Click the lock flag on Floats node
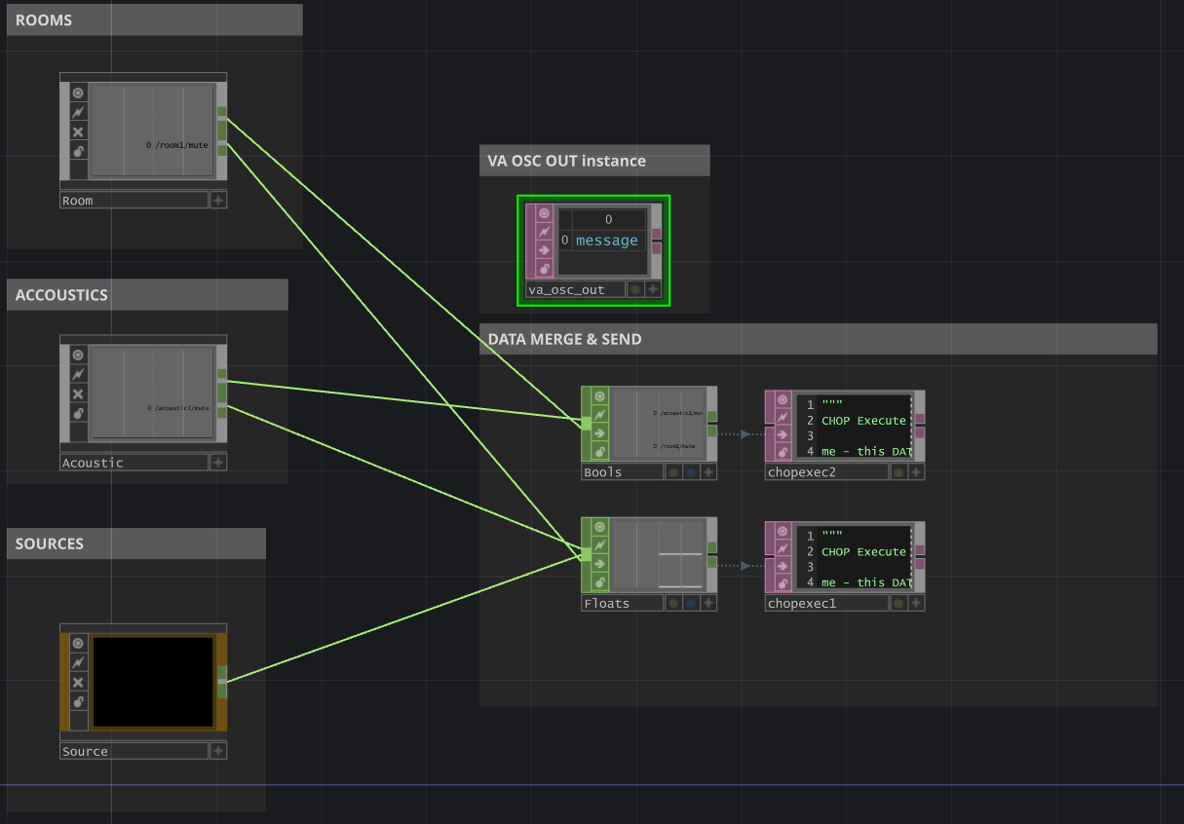Screen dimensions: 1184x824 (x=599, y=582)
